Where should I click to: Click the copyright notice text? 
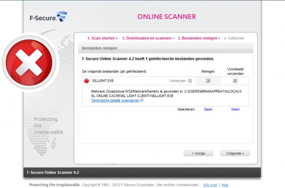[x=140, y=185]
